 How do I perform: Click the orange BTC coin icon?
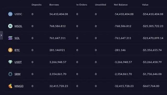click(x=10, y=50)
